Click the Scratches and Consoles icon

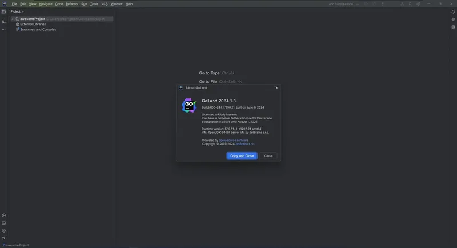pos(18,30)
